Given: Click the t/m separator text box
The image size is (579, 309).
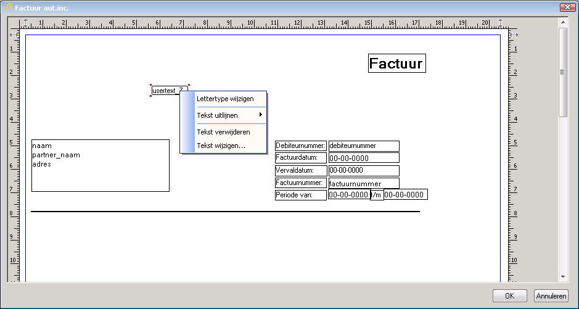Looking at the screenshot, I should (376, 195).
